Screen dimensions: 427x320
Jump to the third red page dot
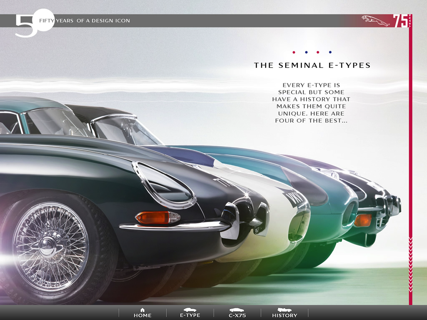click(318, 52)
